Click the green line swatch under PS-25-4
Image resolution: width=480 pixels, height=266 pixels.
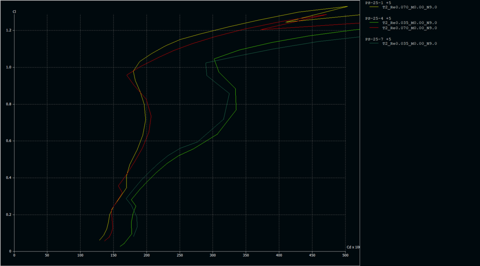[x=374, y=23]
